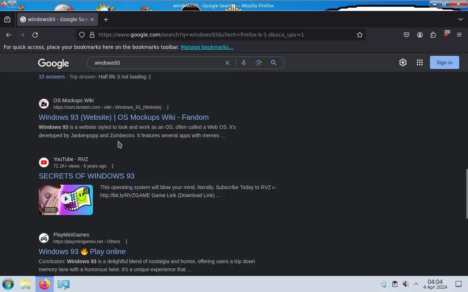Viewport: 468px width, 292px height.
Task: Play the SECRETS OF WINDOWS 93 thumbnail
Action: pos(66,200)
